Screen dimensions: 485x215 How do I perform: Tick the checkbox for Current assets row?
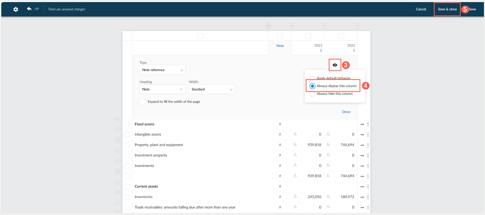pyautogui.click(x=127, y=187)
